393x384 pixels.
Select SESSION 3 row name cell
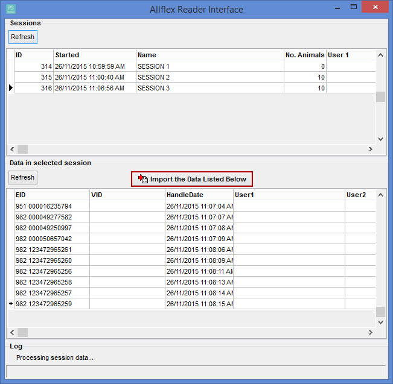(210, 88)
